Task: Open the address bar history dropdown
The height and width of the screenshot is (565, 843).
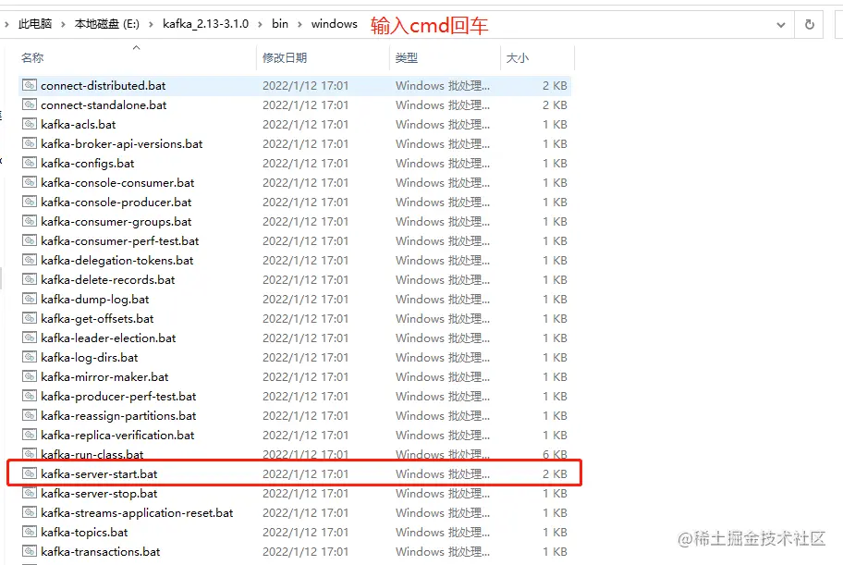Action: point(781,25)
